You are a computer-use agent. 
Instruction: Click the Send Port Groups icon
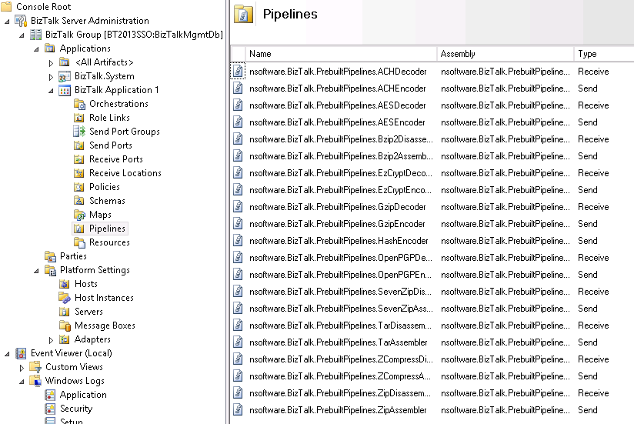pyautogui.click(x=79, y=132)
